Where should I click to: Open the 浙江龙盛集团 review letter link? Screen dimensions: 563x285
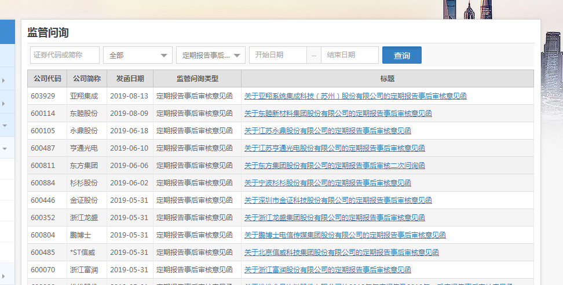(334, 218)
